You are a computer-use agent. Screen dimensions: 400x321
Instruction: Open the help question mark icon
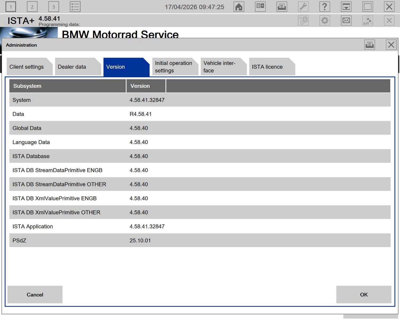pos(325,7)
